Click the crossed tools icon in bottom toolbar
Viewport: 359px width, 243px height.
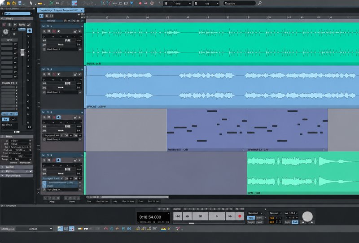pyautogui.click(x=177, y=228)
